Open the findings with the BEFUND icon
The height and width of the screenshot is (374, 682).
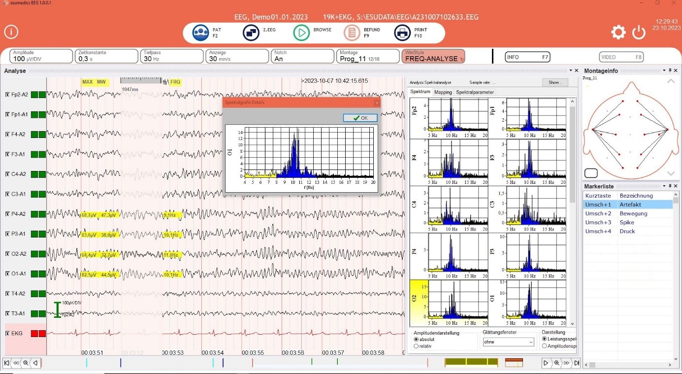tap(353, 32)
